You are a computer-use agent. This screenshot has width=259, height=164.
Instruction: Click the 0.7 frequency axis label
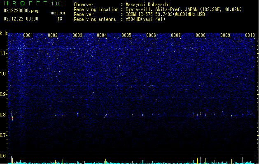pyautogui.click(x=3, y=135)
